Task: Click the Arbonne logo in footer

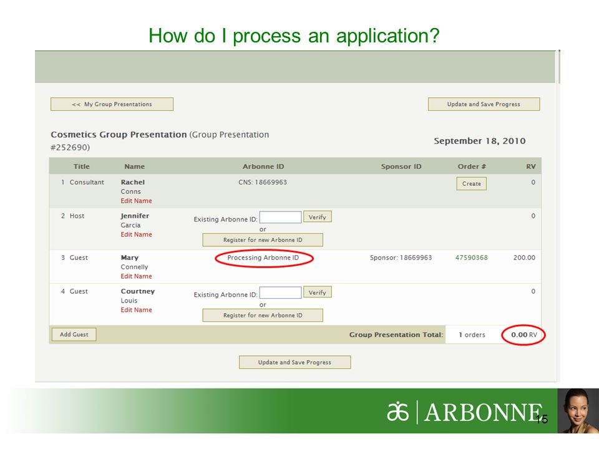Action: click(464, 412)
